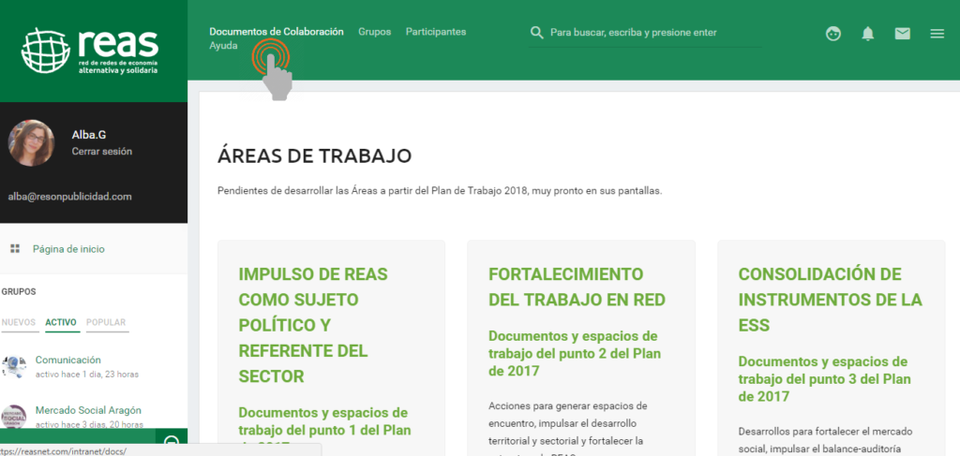Click the Comunicación group avatar

[14, 367]
